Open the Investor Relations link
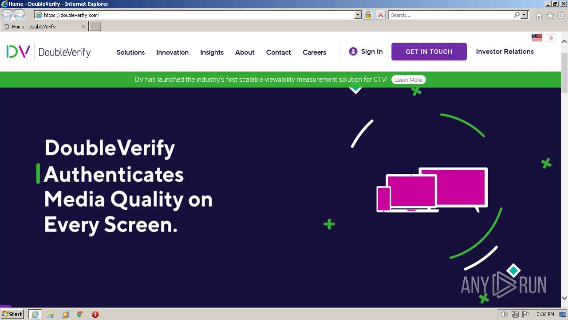The image size is (568, 320). [505, 52]
